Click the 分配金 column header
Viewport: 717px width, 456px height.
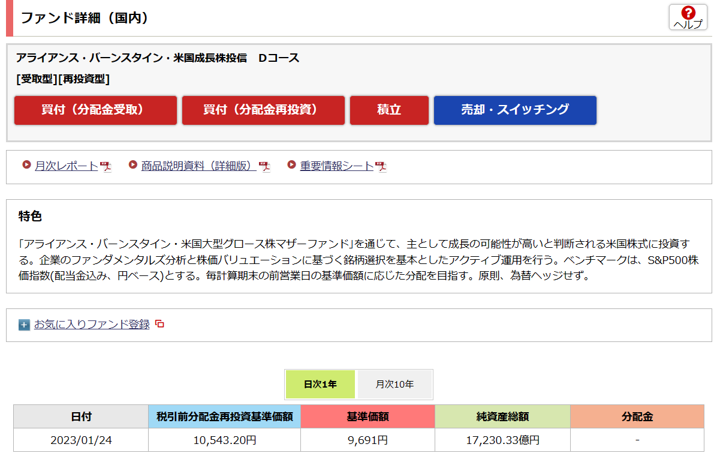click(637, 416)
